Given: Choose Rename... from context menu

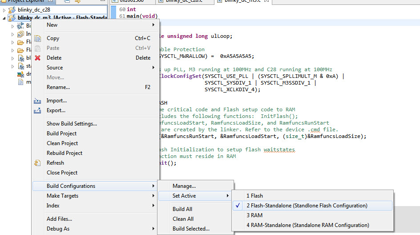Looking at the screenshot, I should pyautogui.click(x=95, y=87).
